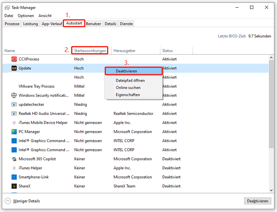Click the Microsoft 365 Copilot icon
Image resolution: width=277 pixels, height=212 pixels.
point(14,159)
